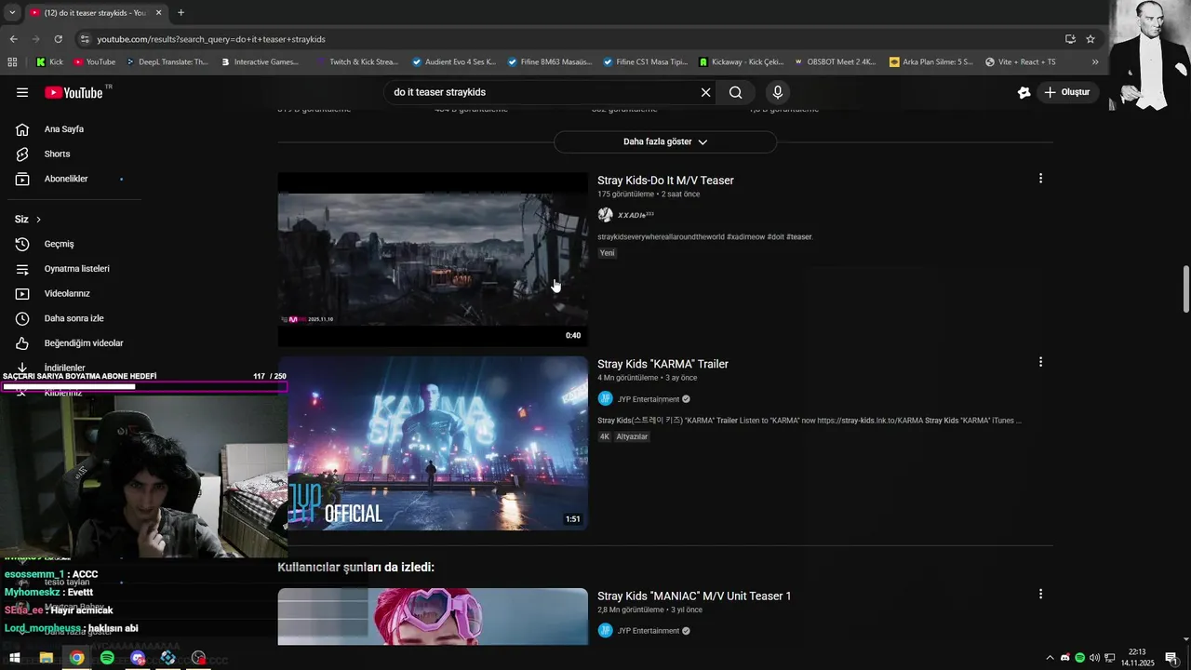Click the Chrome taskbar icon
Screen dimensions: 1191x670
click(x=76, y=658)
